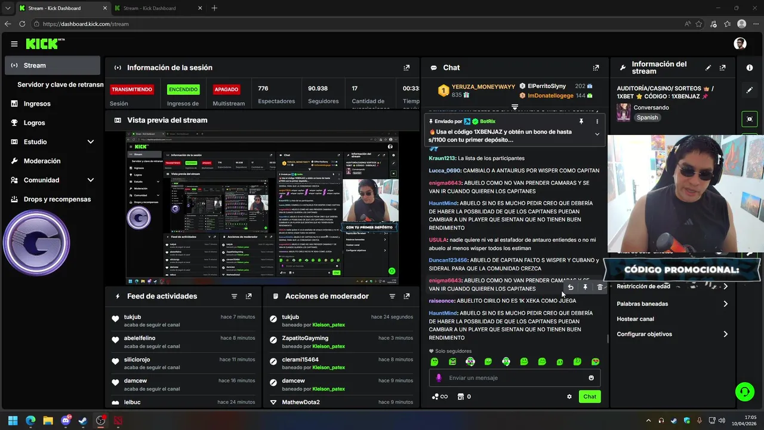764x430 pixels.
Task: Open the Windows Start menu
Action: tap(13, 420)
